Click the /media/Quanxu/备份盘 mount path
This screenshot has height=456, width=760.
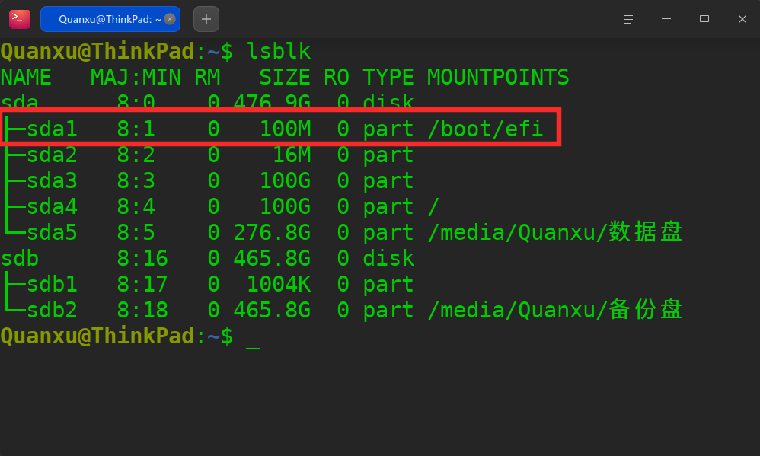pos(555,310)
